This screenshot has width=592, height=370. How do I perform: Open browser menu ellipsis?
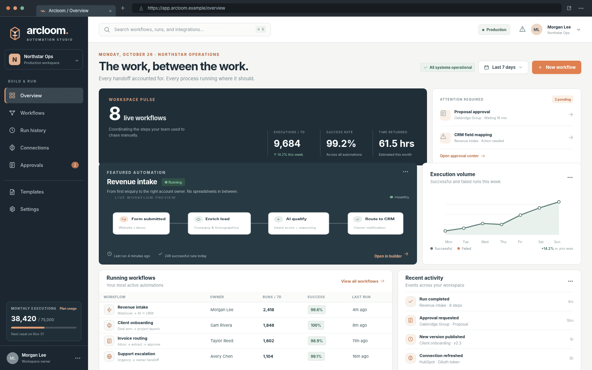pos(581,8)
